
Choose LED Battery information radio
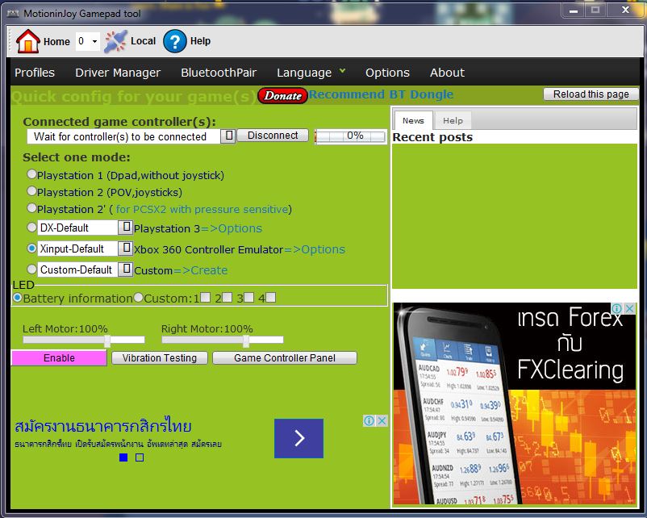click(x=17, y=297)
